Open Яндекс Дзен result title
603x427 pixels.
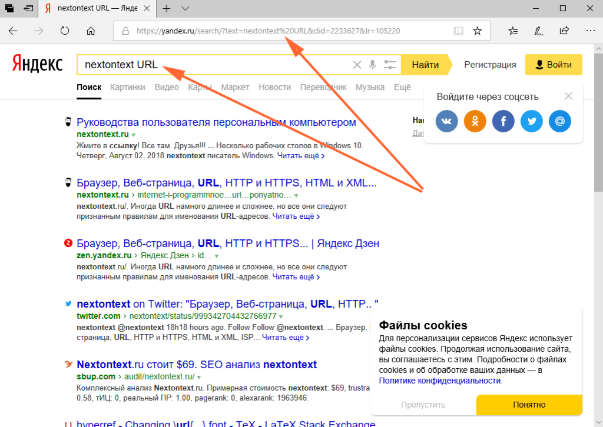click(x=228, y=243)
